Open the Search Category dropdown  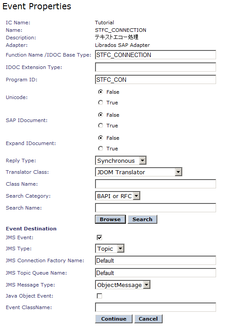click(x=118, y=196)
